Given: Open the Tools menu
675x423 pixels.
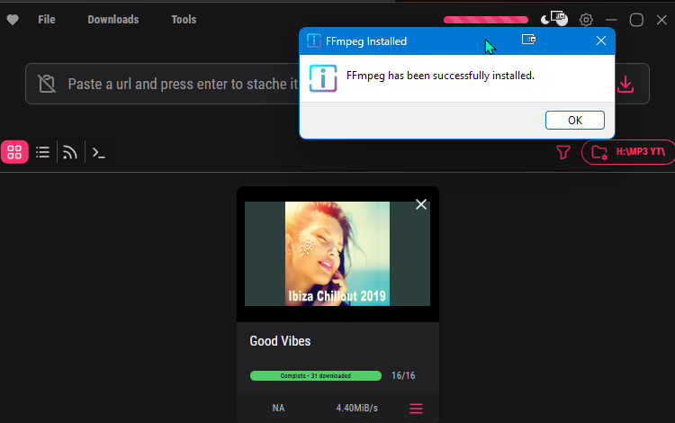Looking at the screenshot, I should (184, 20).
